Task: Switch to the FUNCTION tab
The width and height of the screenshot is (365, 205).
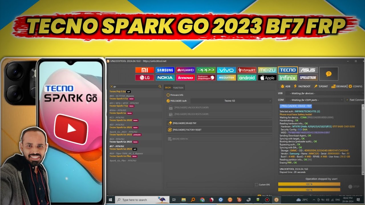Action: pos(178,88)
